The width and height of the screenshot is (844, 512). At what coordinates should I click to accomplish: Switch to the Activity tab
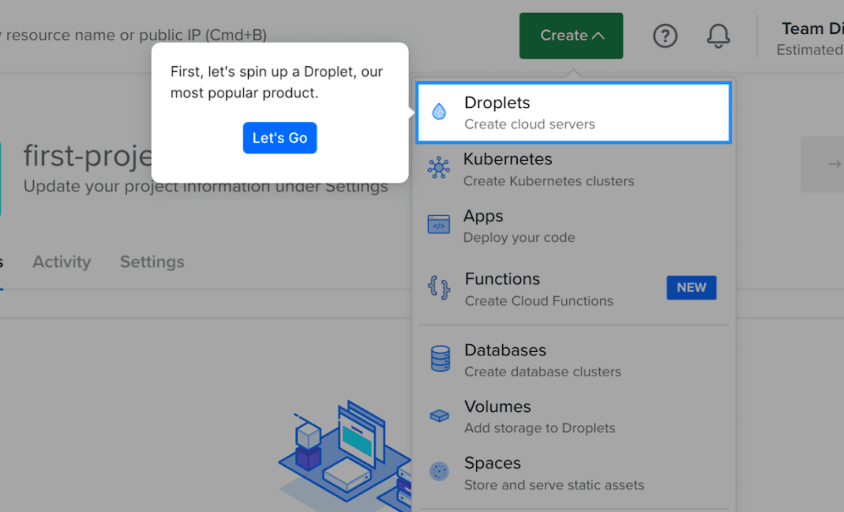click(x=62, y=262)
